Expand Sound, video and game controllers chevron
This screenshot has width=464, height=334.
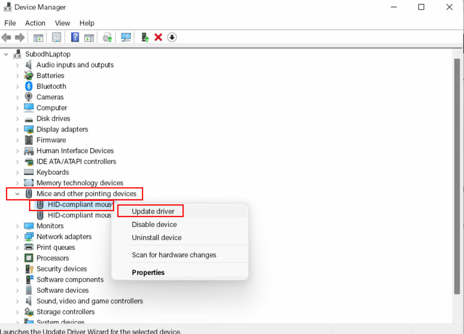(17, 301)
